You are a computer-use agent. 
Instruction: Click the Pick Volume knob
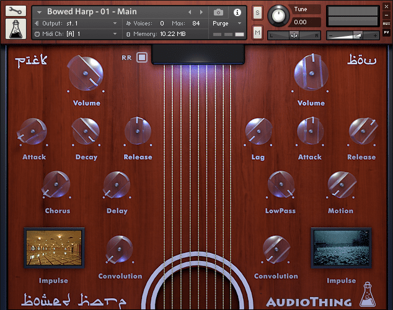pyautogui.click(x=86, y=73)
